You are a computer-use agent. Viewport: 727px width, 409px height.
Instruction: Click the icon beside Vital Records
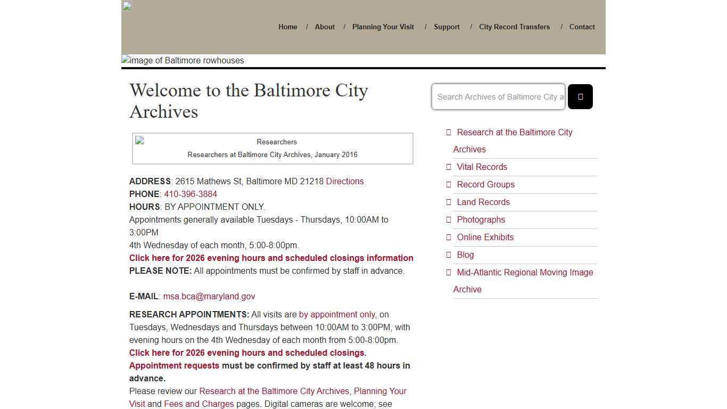click(x=448, y=167)
